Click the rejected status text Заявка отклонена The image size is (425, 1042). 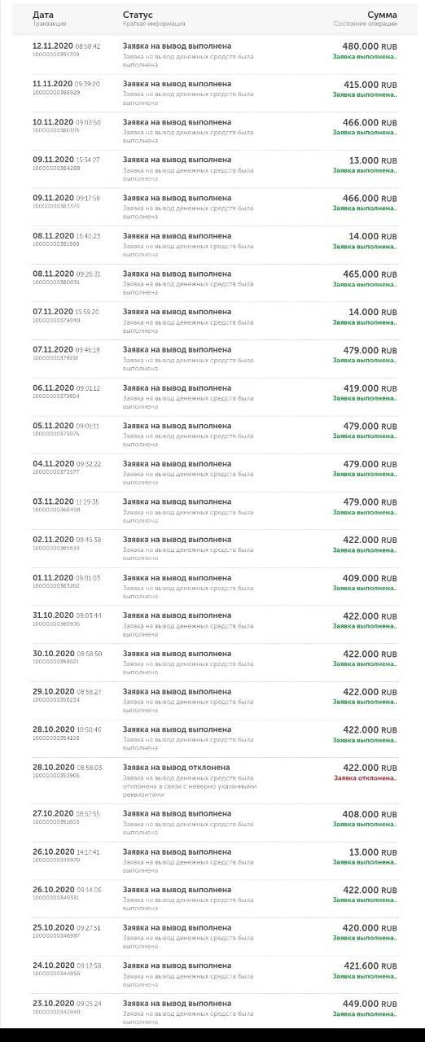point(365,777)
